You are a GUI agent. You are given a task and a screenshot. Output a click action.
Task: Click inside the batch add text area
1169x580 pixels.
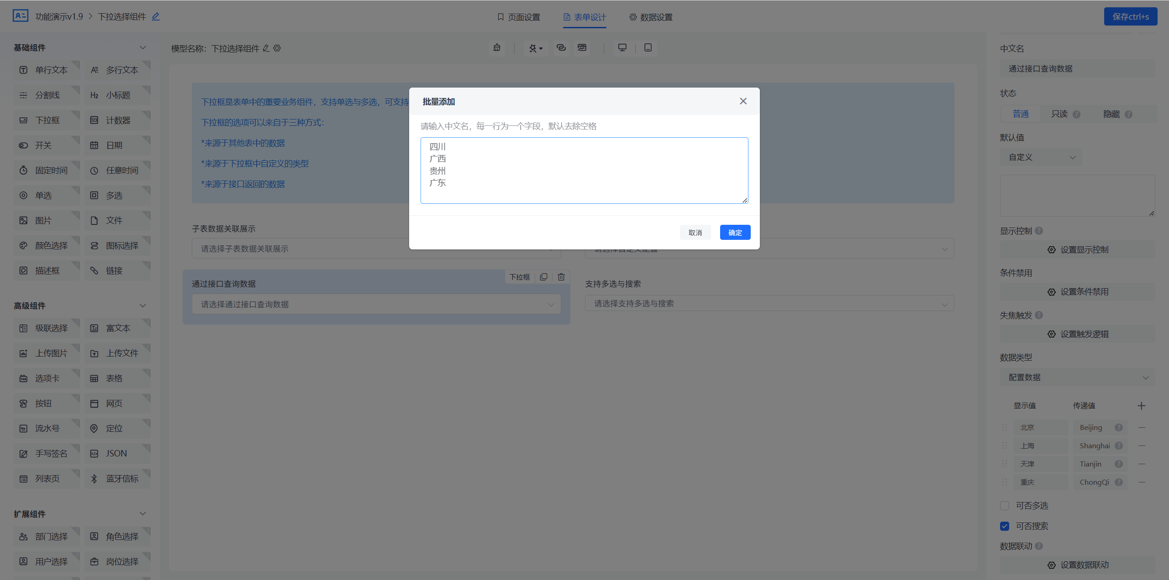pyautogui.click(x=584, y=171)
